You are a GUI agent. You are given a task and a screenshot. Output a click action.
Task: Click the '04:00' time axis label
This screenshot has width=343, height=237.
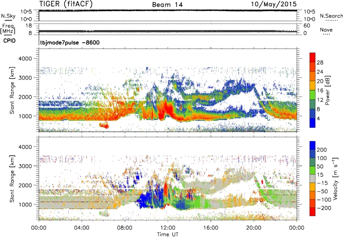coord(81,228)
